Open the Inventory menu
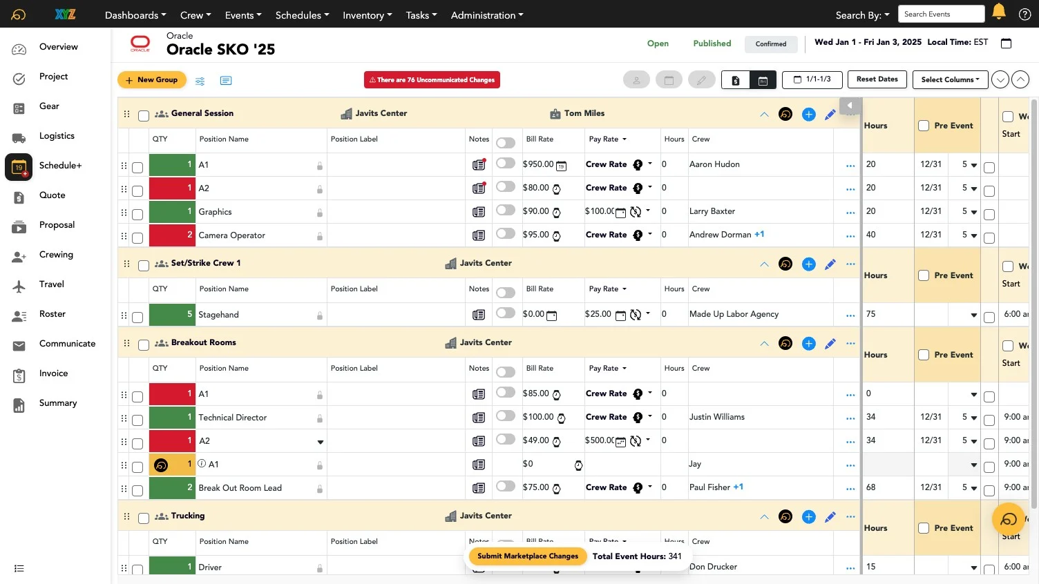The width and height of the screenshot is (1039, 584). (x=368, y=15)
